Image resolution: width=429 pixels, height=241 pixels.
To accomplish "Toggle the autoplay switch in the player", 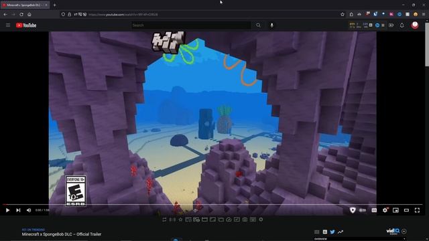I will 363,210.
